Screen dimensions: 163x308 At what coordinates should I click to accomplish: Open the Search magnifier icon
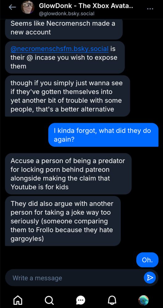pos(49,300)
